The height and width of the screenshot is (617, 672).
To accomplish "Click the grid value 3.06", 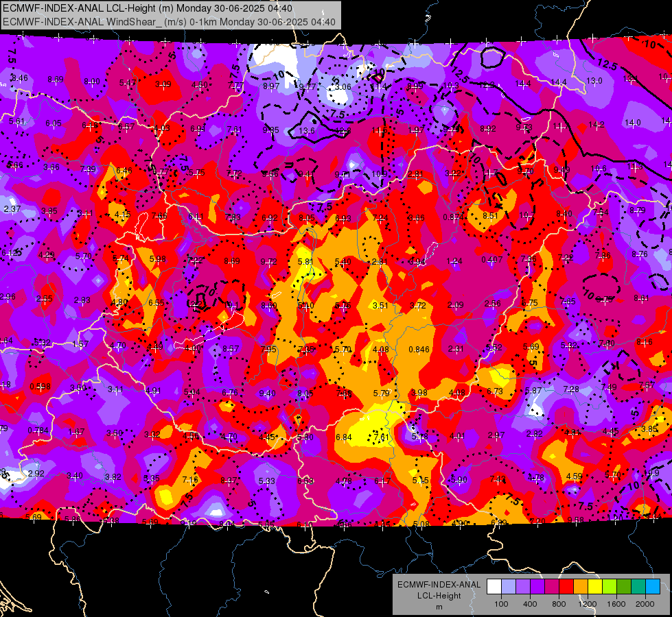I will click(343, 87).
